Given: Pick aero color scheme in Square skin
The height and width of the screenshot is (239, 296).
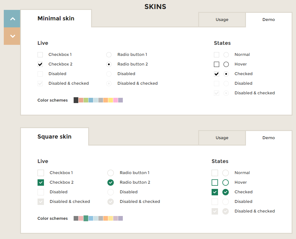Looking at the screenshot, I should 96,218.
